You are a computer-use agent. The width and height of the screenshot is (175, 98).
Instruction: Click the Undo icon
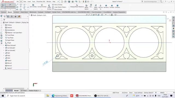click(x=76, y=2)
